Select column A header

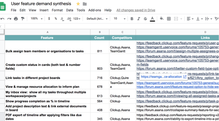(48, 32)
